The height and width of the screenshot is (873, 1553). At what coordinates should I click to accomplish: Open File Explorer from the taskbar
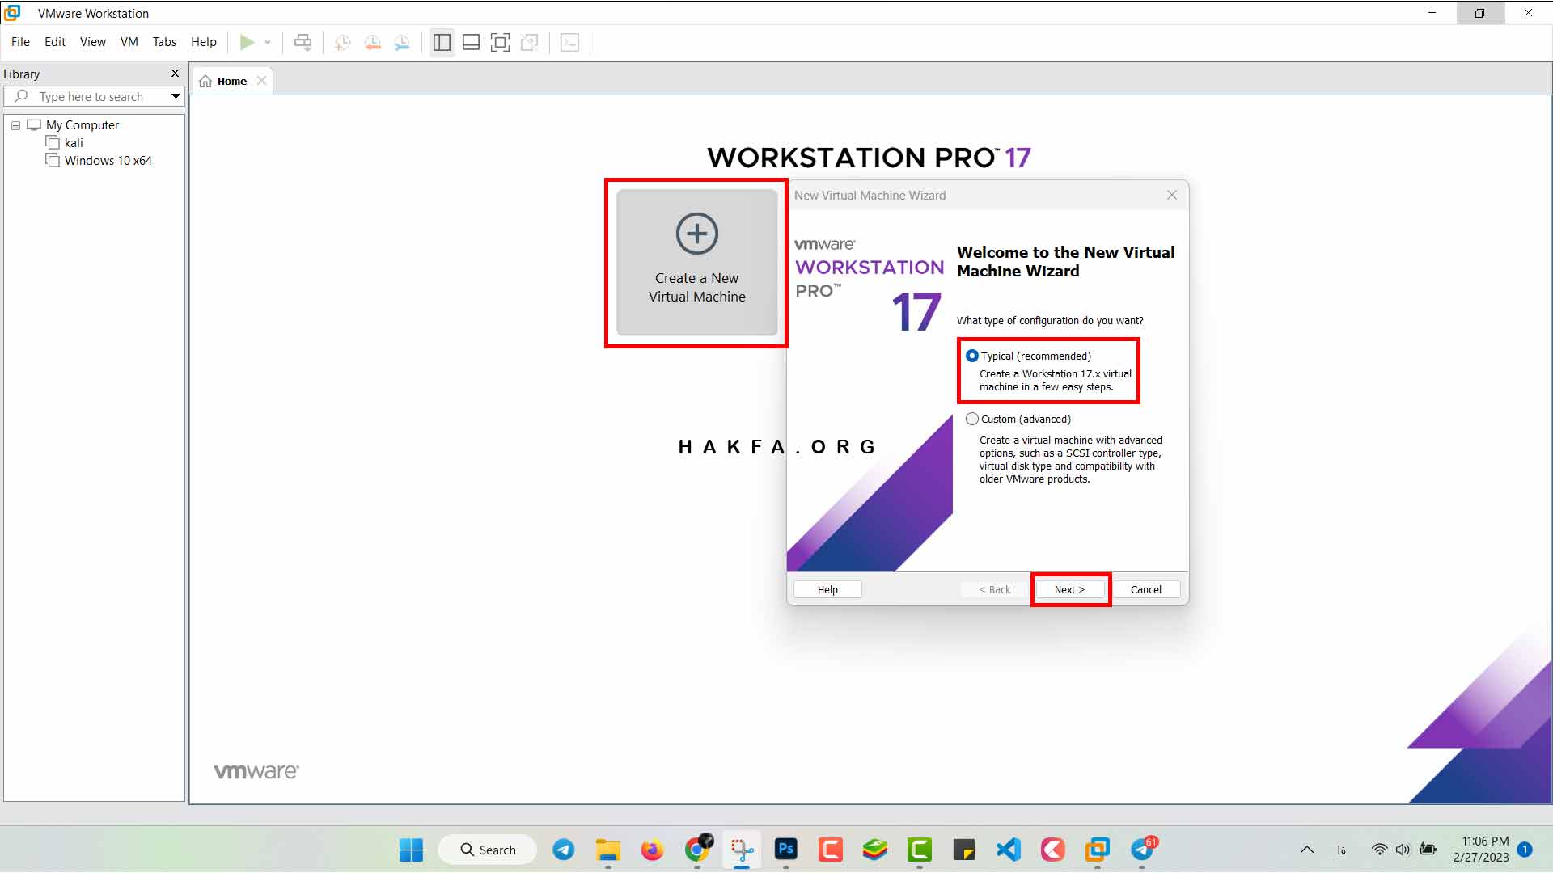pos(607,850)
